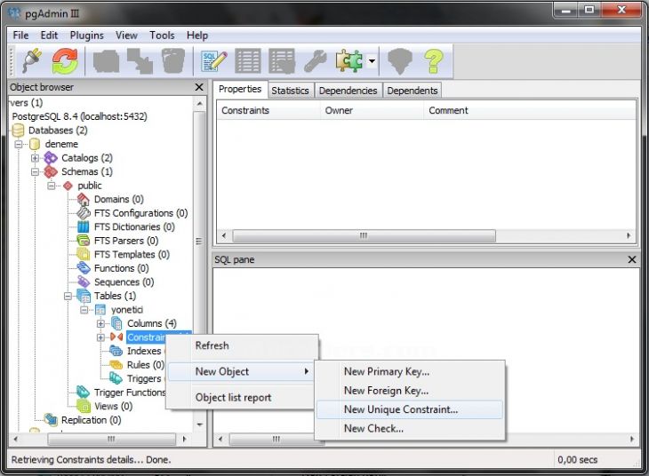Switch to the Dependencies tab
Viewport: 649px width, 476px height.
click(349, 91)
